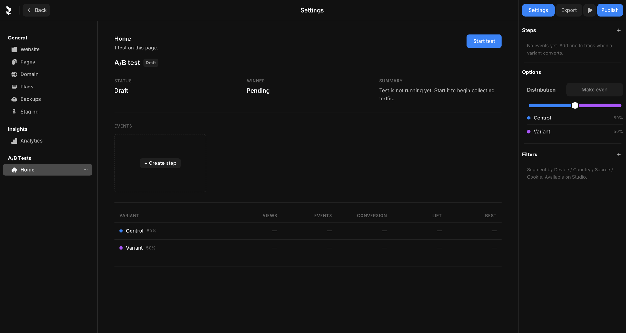Click the A/B test title
626x333 pixels.
127,63
